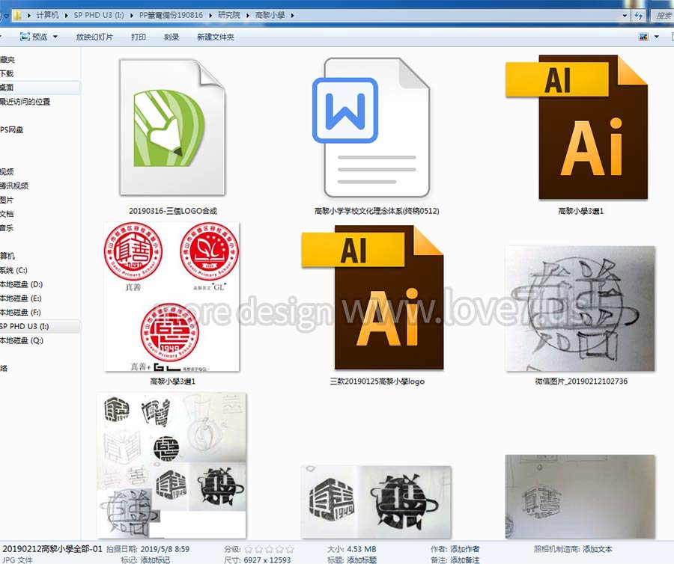Open the address bar history dropdown
This screenshot has width=674, height=564.
pos(625,16)
